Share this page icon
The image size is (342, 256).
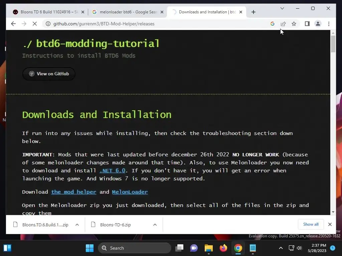coord(283,24)
